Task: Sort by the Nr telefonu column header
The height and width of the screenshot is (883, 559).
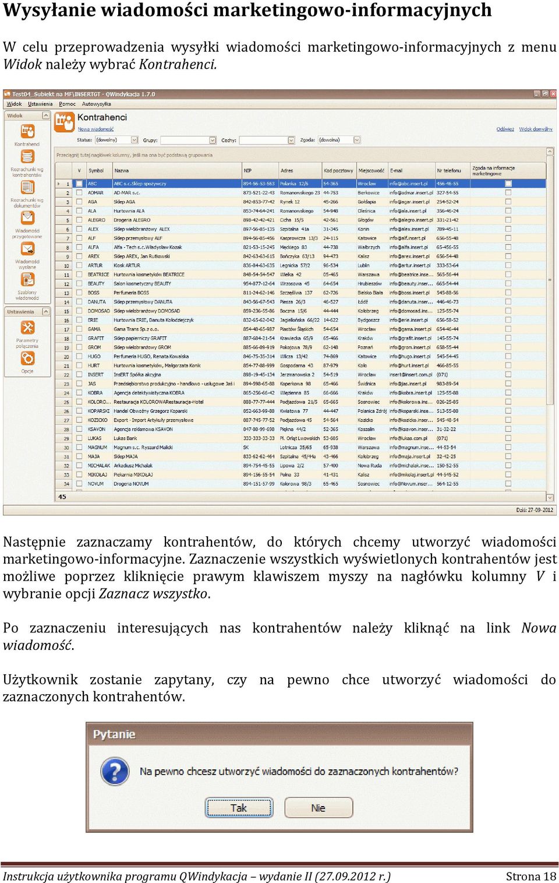Action: [x=452, y=171]
